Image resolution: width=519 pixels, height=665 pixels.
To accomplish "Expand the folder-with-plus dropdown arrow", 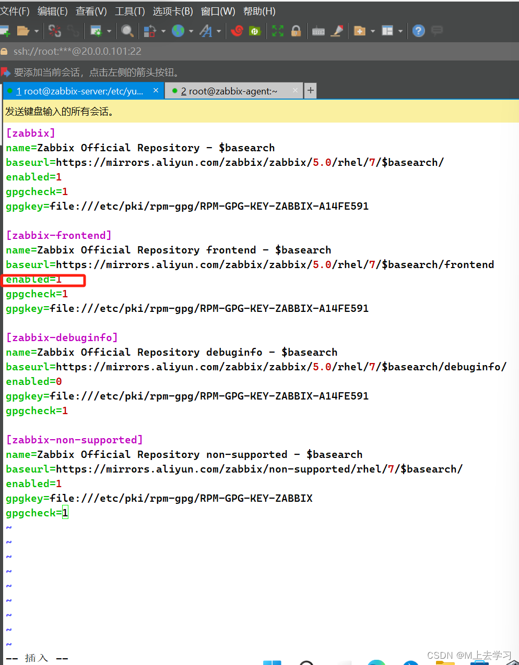I will (373, 31).
